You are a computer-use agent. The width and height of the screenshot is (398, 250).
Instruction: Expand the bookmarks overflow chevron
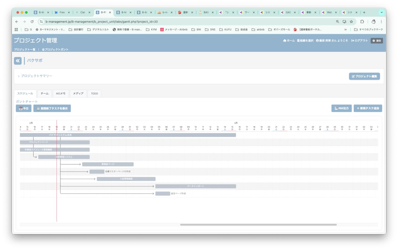point(345,29)
